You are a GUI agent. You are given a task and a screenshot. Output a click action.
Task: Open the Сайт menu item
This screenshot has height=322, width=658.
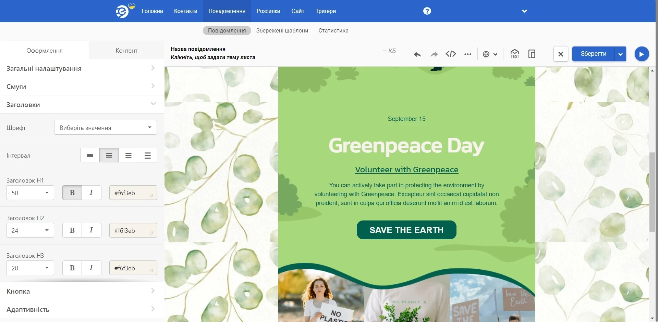click(x=298, y=11)
